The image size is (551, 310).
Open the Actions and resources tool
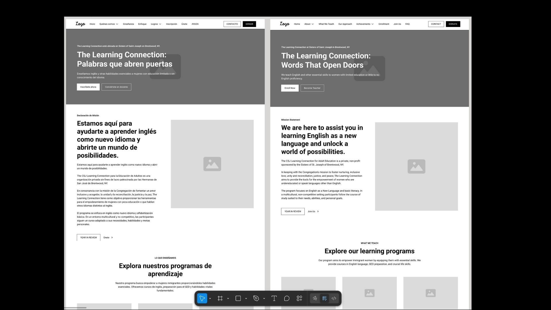pos(299,299)
